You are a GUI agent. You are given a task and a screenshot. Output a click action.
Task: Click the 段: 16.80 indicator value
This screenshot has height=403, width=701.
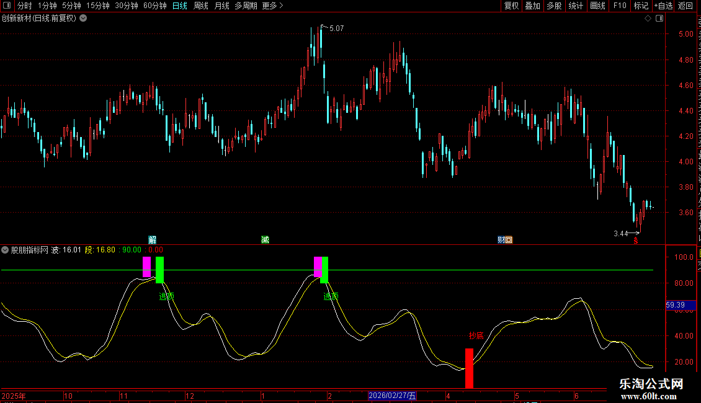click(100, 250)
